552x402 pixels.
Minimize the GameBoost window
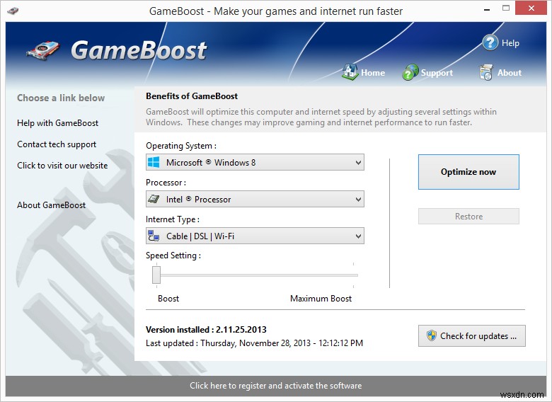click(487, 9)
